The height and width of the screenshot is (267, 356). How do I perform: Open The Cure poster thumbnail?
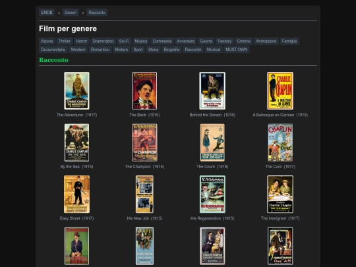click(280, 142)
